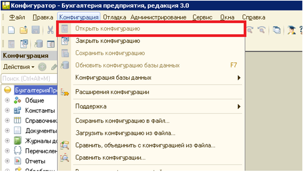The image size is (303, 172).
Task: Open the Администрирование menu
Action: pos(158,17)
